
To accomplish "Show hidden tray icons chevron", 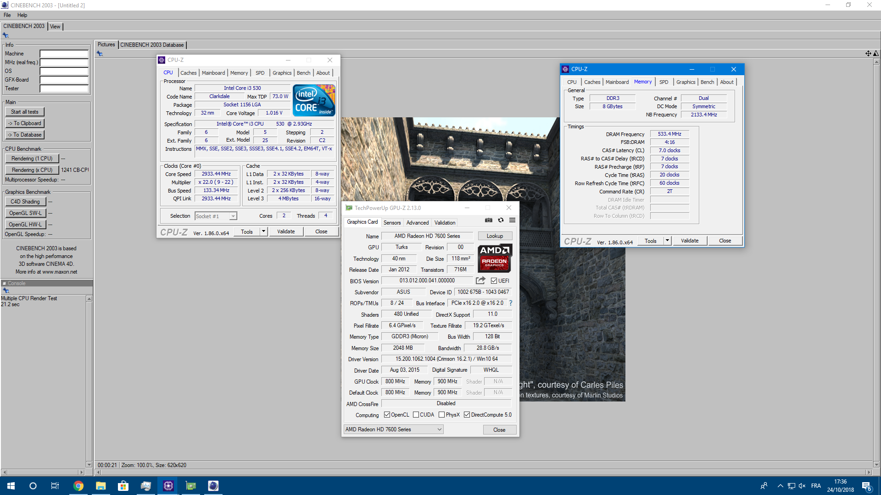I will [780, 486].
